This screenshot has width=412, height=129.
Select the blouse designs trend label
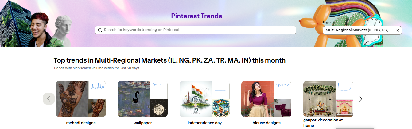point(266,123)
